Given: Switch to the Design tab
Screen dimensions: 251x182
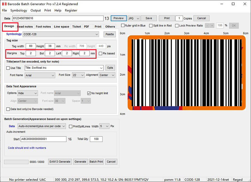Looking at the screenshot, I should pos(9,26).
